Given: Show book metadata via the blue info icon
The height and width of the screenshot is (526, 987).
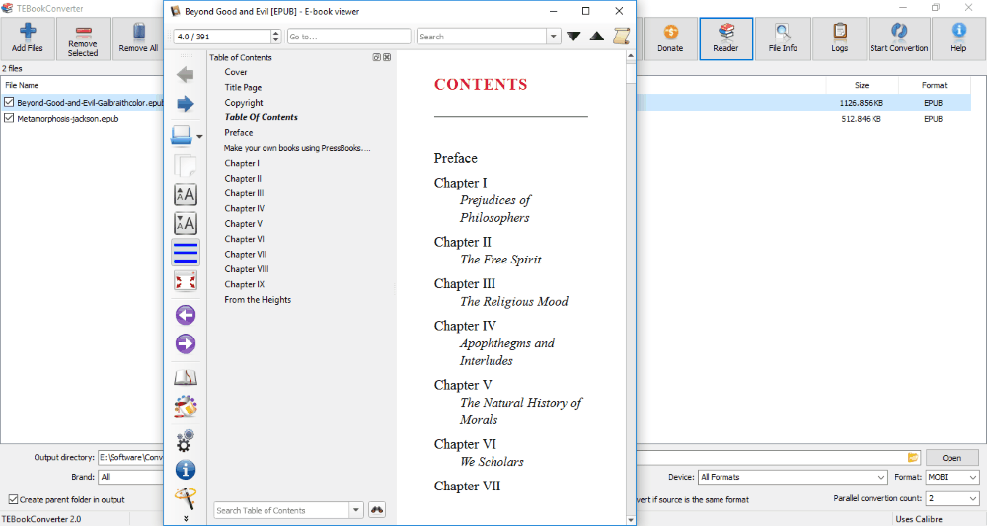Looking at the screenshot, I should click(x=186, y=470).
